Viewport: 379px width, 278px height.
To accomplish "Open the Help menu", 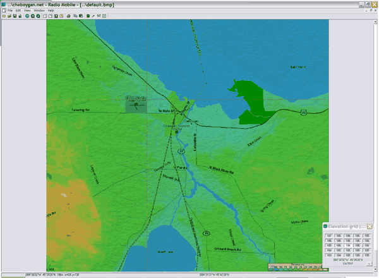I will pyautogui.click(x=51, y=11).
